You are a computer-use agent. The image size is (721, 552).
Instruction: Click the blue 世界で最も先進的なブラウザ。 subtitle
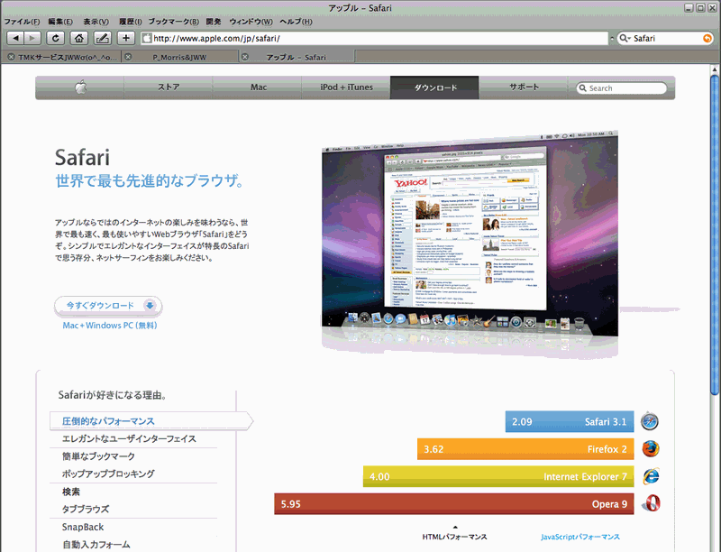pyautogui.click(x=150, y=180)
